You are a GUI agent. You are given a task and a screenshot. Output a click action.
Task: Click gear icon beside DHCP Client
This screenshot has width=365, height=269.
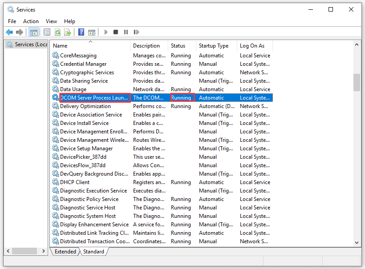pyautogui.click(x=55, y=182)
